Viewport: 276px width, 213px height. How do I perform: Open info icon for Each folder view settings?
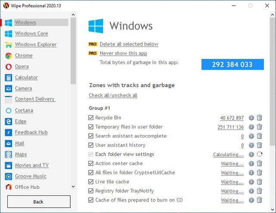[x=251, y=154]
